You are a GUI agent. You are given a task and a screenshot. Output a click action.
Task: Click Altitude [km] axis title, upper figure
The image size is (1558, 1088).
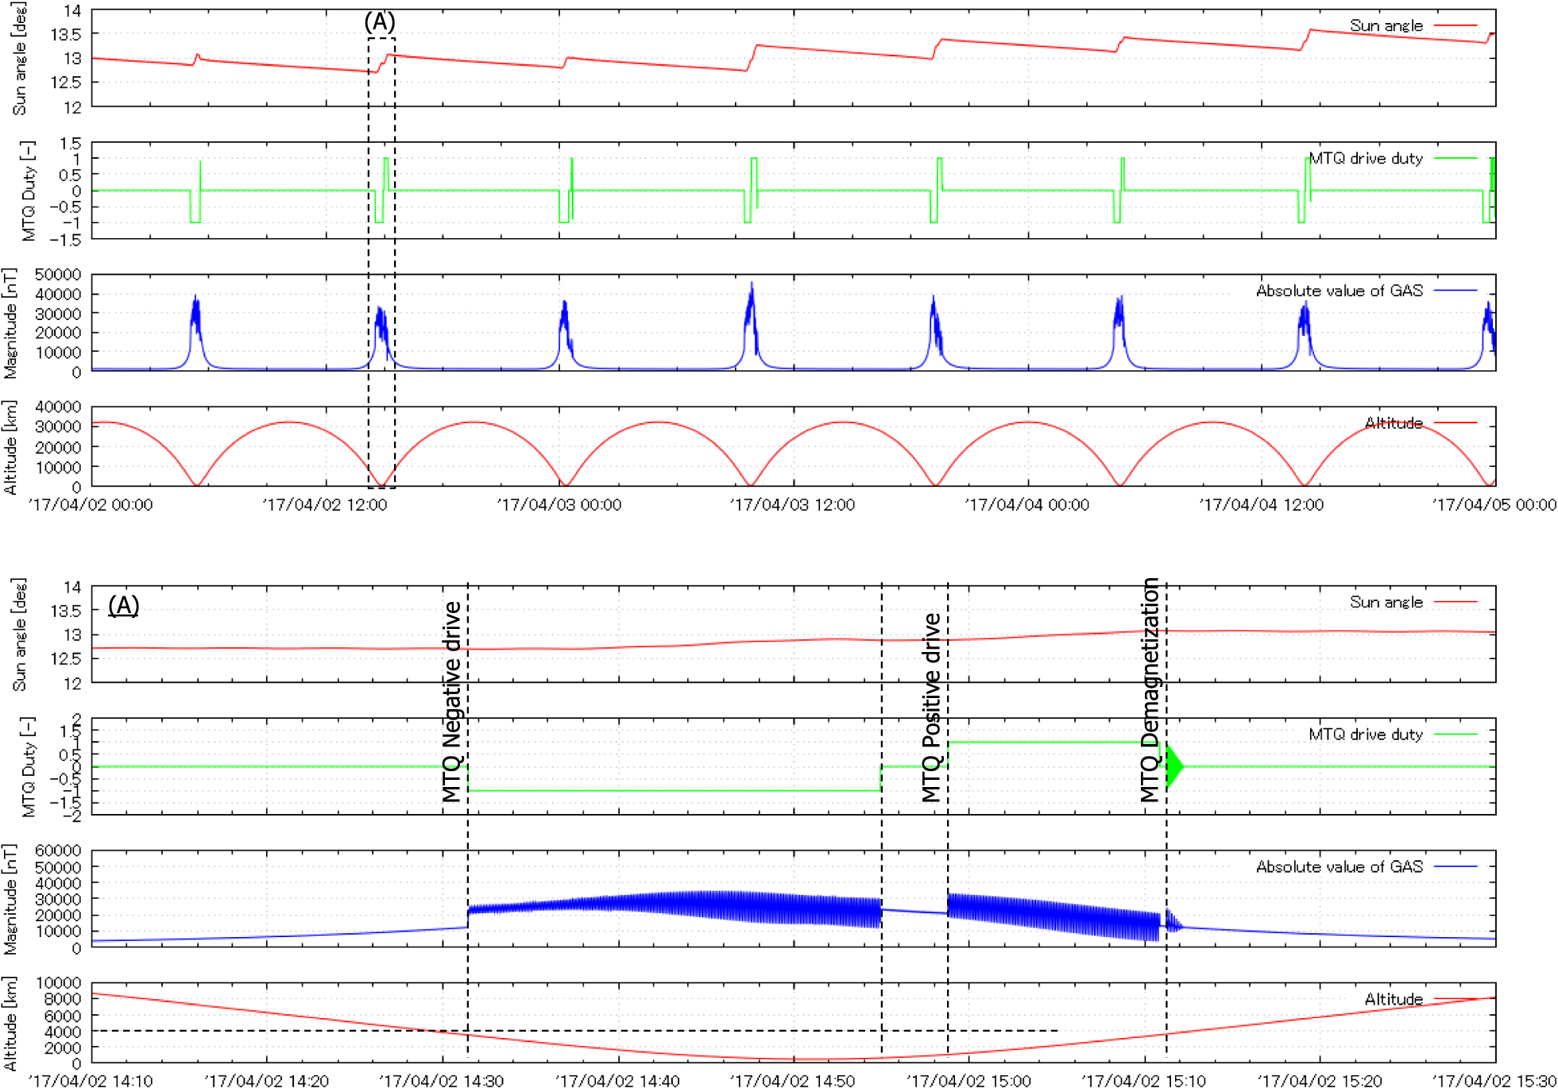click(10, 447)
